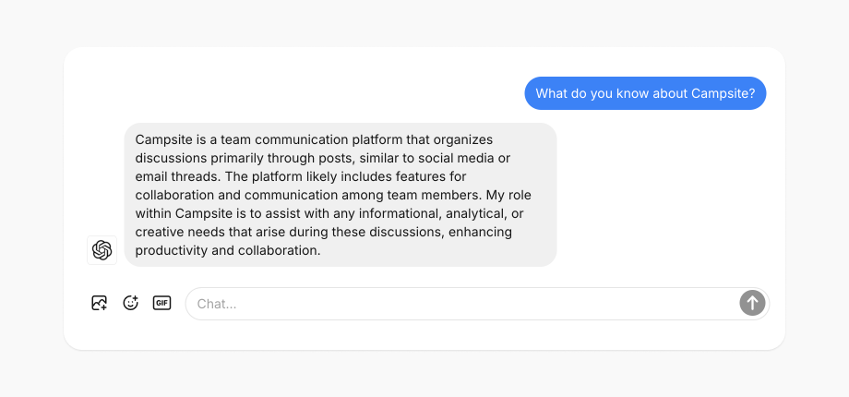
Task: Click the gray assistant reply bubble
Action: tap(340, 195)
